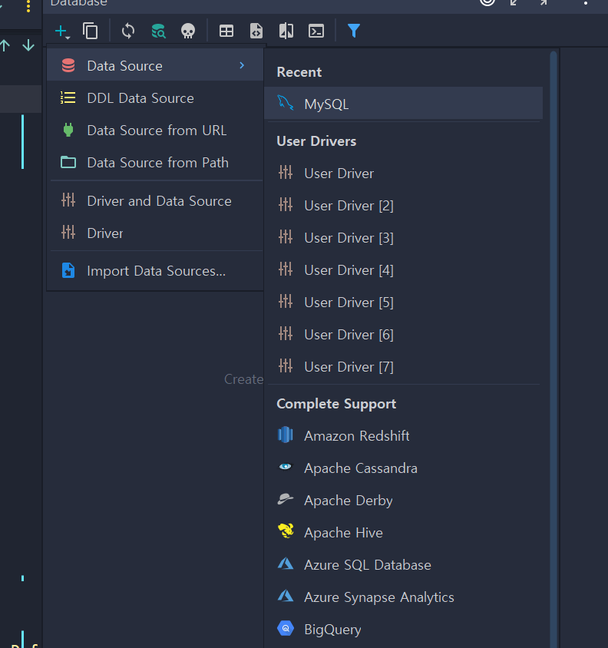Select User Driver [3]

click(403, 238)
